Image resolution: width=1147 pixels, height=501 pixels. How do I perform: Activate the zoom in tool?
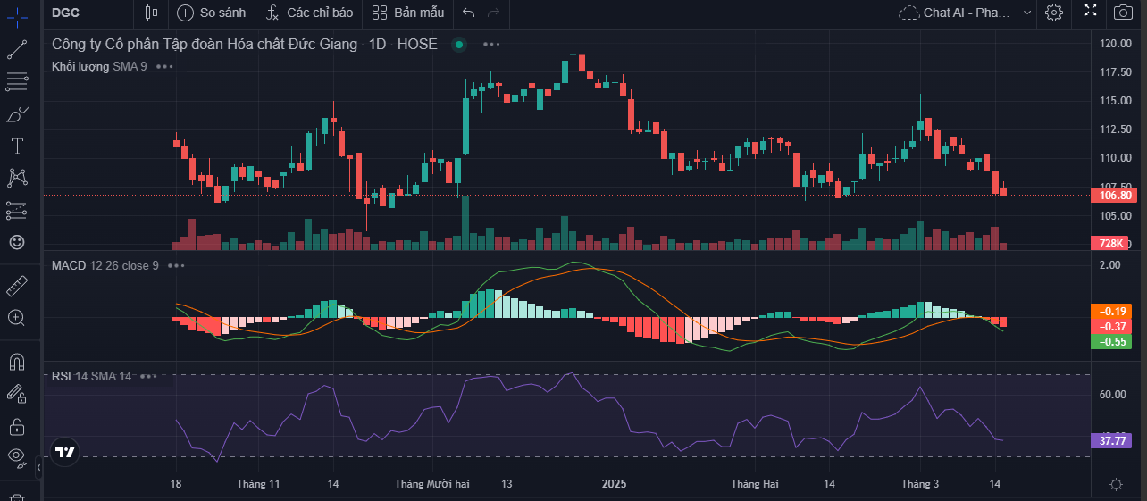pyautogui.click(x=17, y=317)
